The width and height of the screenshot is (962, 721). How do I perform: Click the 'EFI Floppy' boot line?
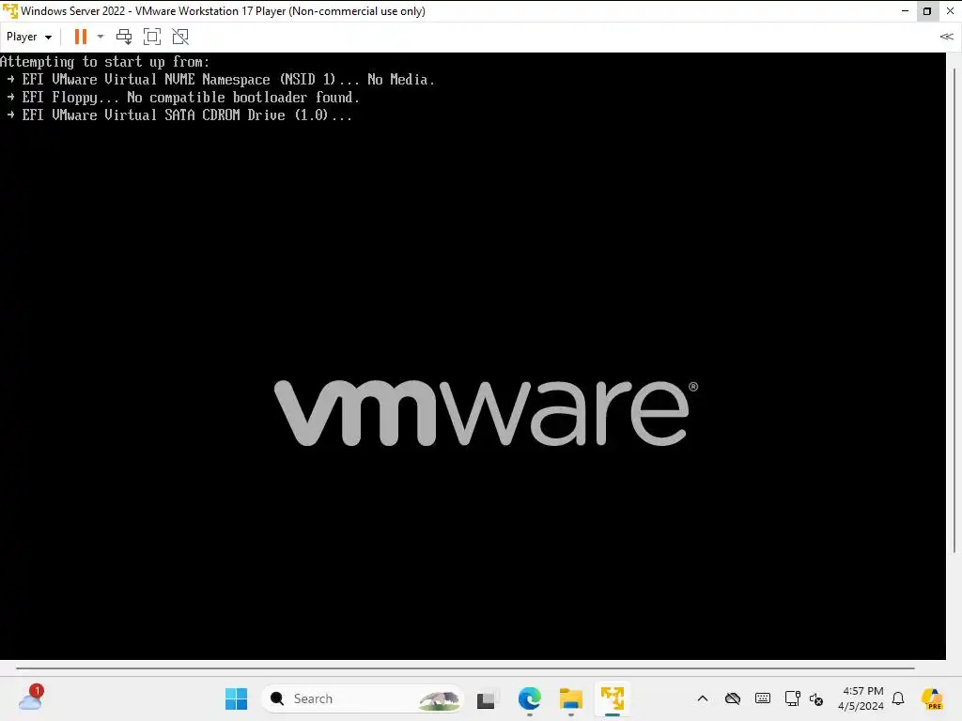point(183,98)
